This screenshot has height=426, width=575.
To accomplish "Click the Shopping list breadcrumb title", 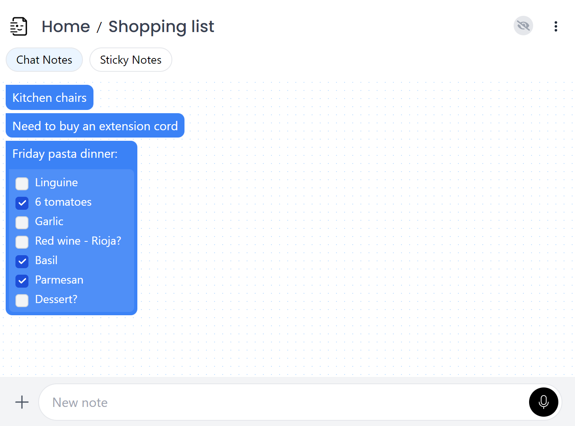I will (x=161, y=27).
